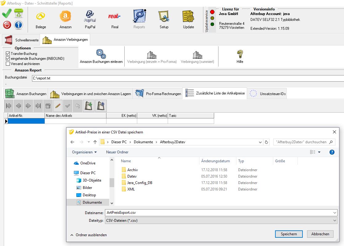
Task: Open the Reports module
Action: (139, 20)
